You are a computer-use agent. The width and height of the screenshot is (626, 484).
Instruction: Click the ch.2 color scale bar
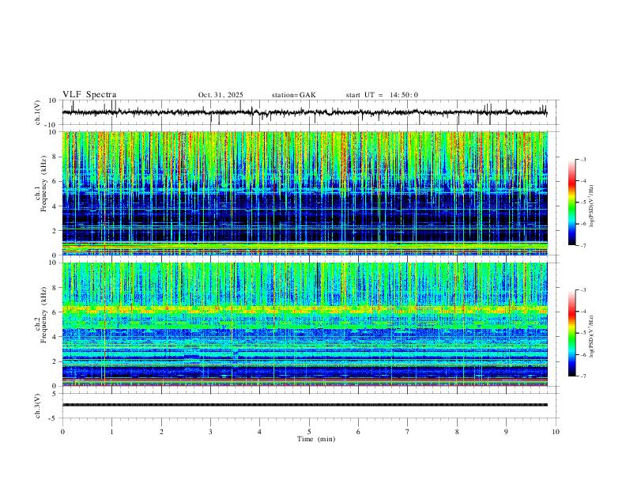click(571, 333)
